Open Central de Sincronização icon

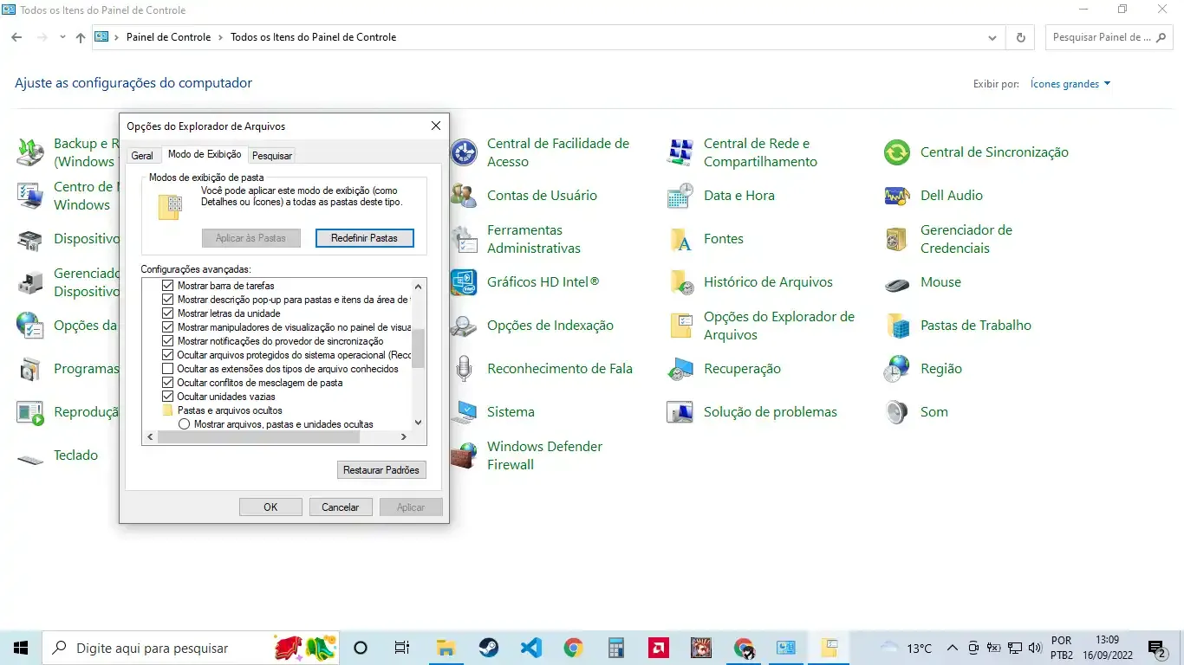tap(897, 152)
